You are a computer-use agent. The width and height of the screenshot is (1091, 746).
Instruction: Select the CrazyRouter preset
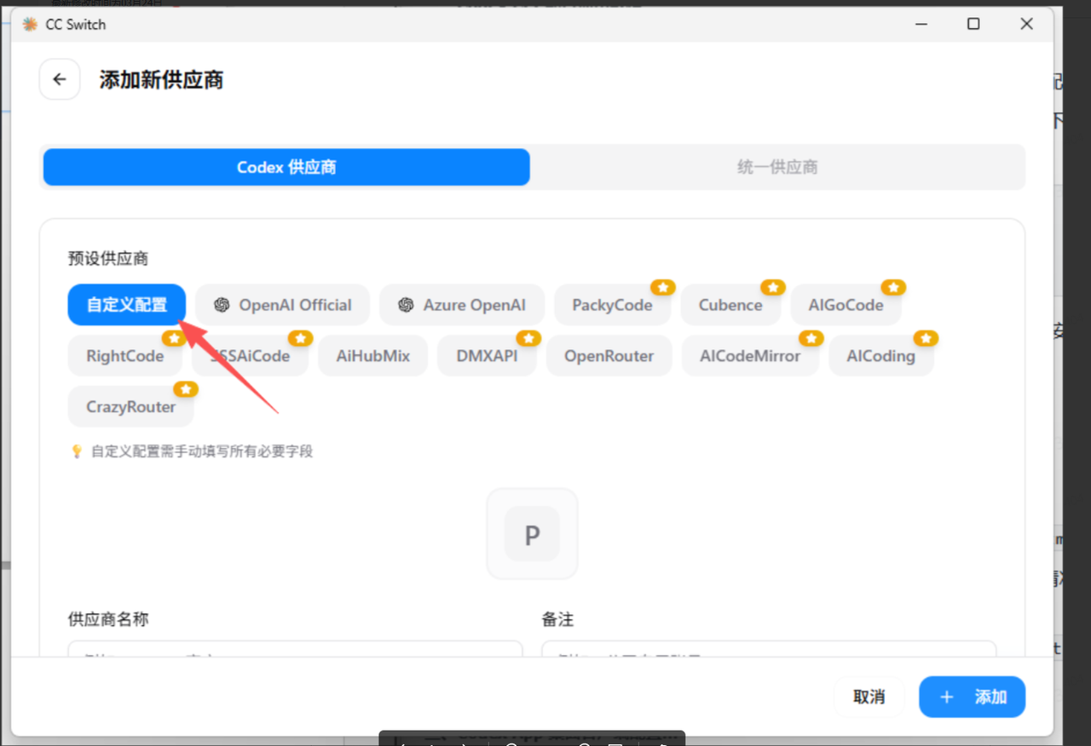point(130,407)
